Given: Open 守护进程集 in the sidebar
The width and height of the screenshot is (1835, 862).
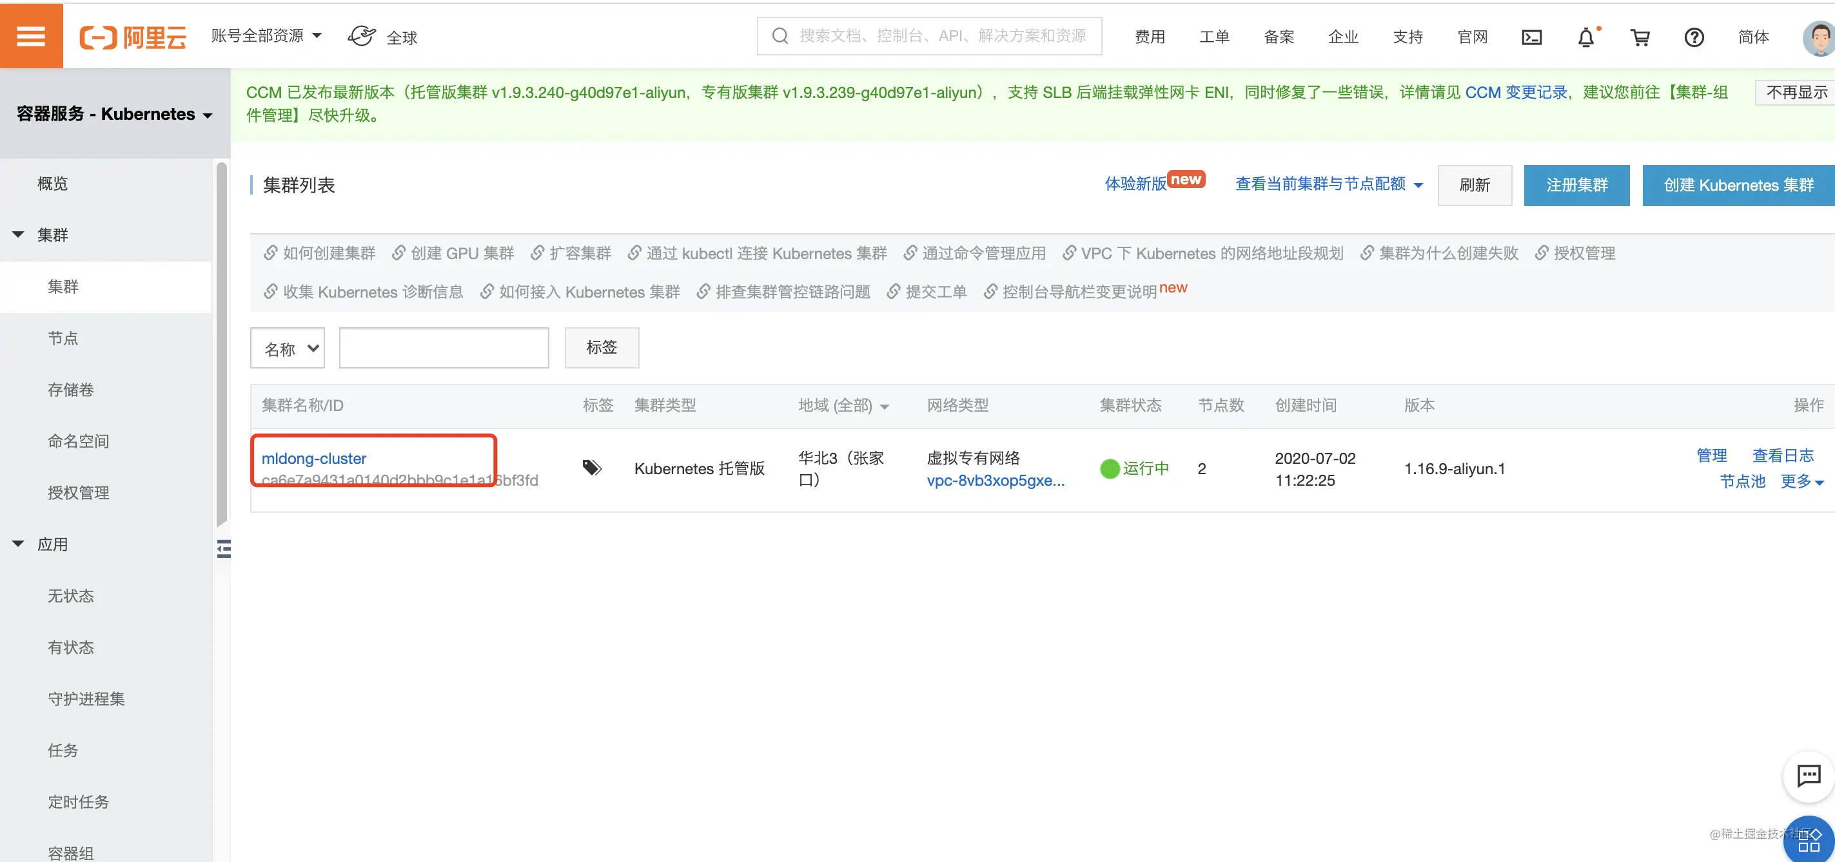Looking at the screenshot, I should tap(86, 699).
